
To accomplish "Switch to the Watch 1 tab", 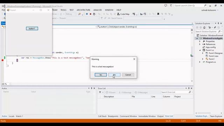I will tap(20, 116).
